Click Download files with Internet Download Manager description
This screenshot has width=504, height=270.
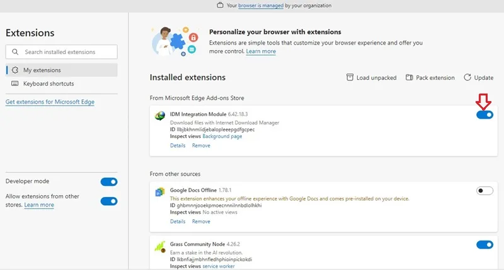225,122
